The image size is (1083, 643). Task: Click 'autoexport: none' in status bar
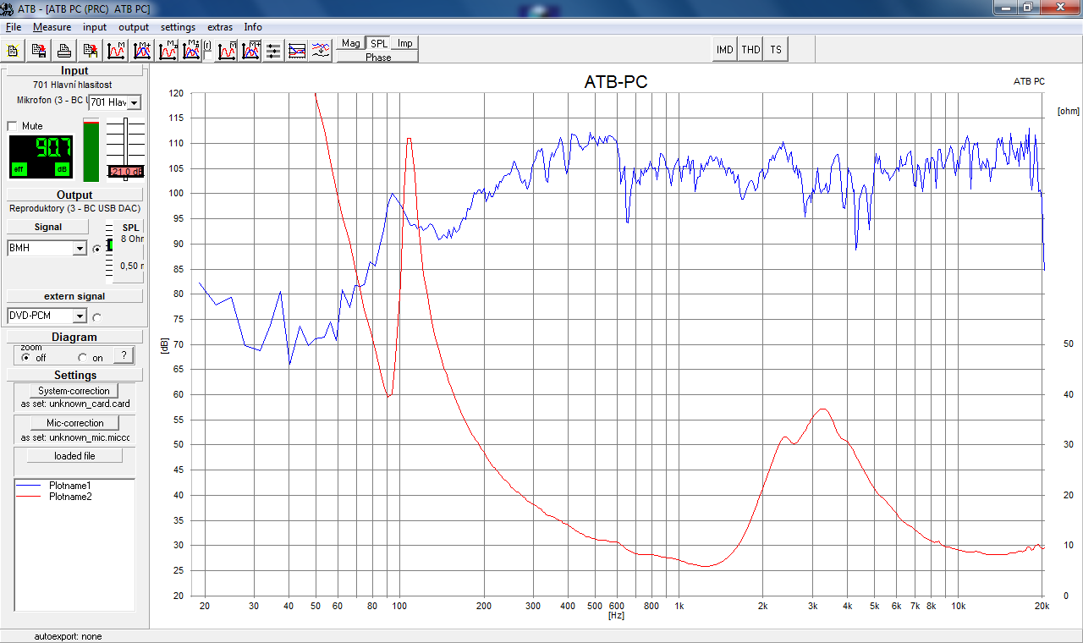68,636
